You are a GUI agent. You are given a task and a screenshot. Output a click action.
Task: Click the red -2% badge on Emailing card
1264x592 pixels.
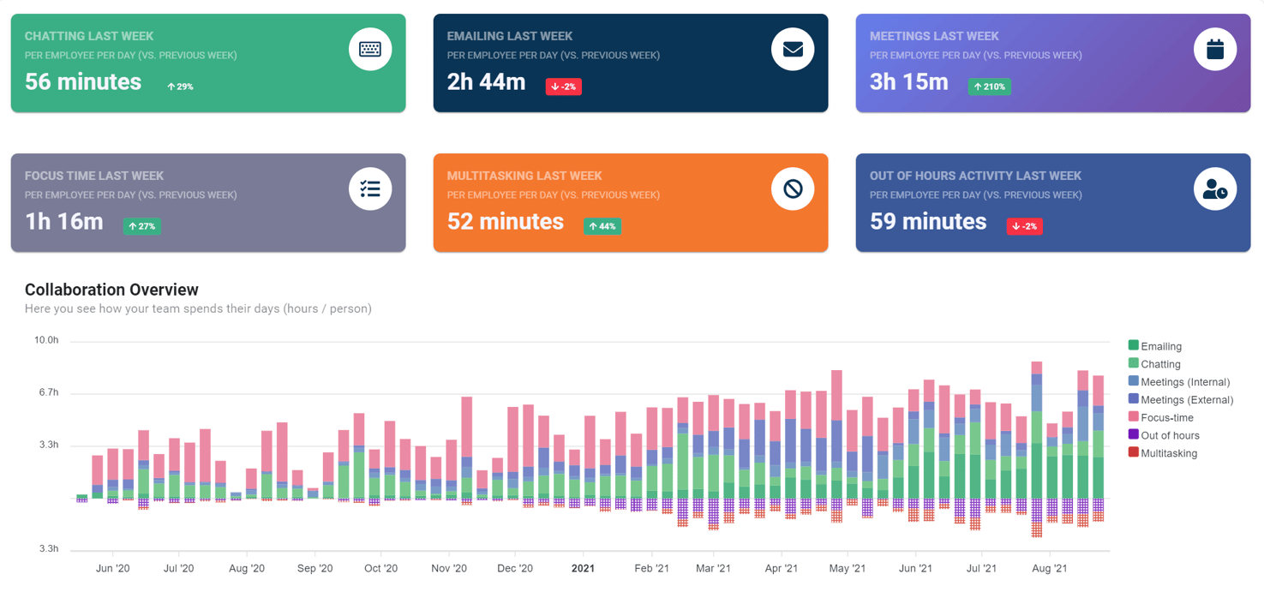coord(564,87)
